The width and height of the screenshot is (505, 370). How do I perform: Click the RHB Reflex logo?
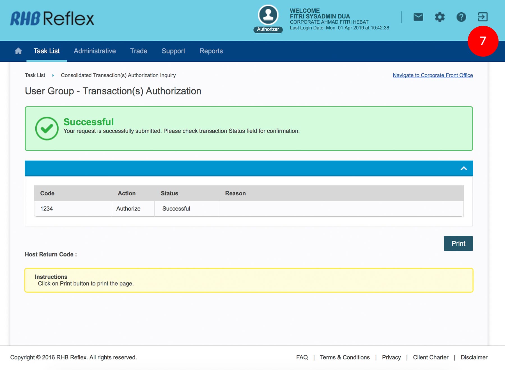pos(52,18)
